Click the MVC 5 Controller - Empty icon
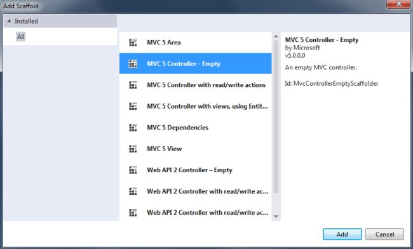This screenshot has height=249, width=413. click(133, 64)
